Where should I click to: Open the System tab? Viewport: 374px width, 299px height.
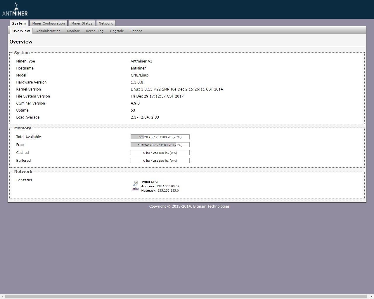pos(19,23)
